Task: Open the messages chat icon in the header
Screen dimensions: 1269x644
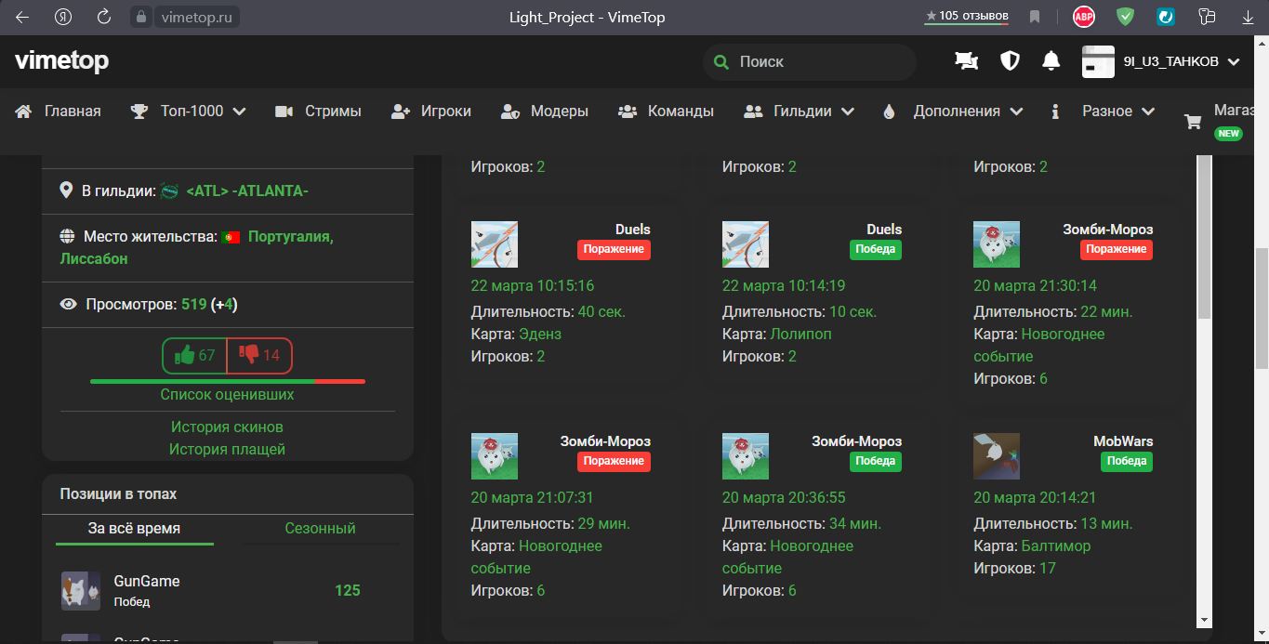Action: click(x=967, y=61)
